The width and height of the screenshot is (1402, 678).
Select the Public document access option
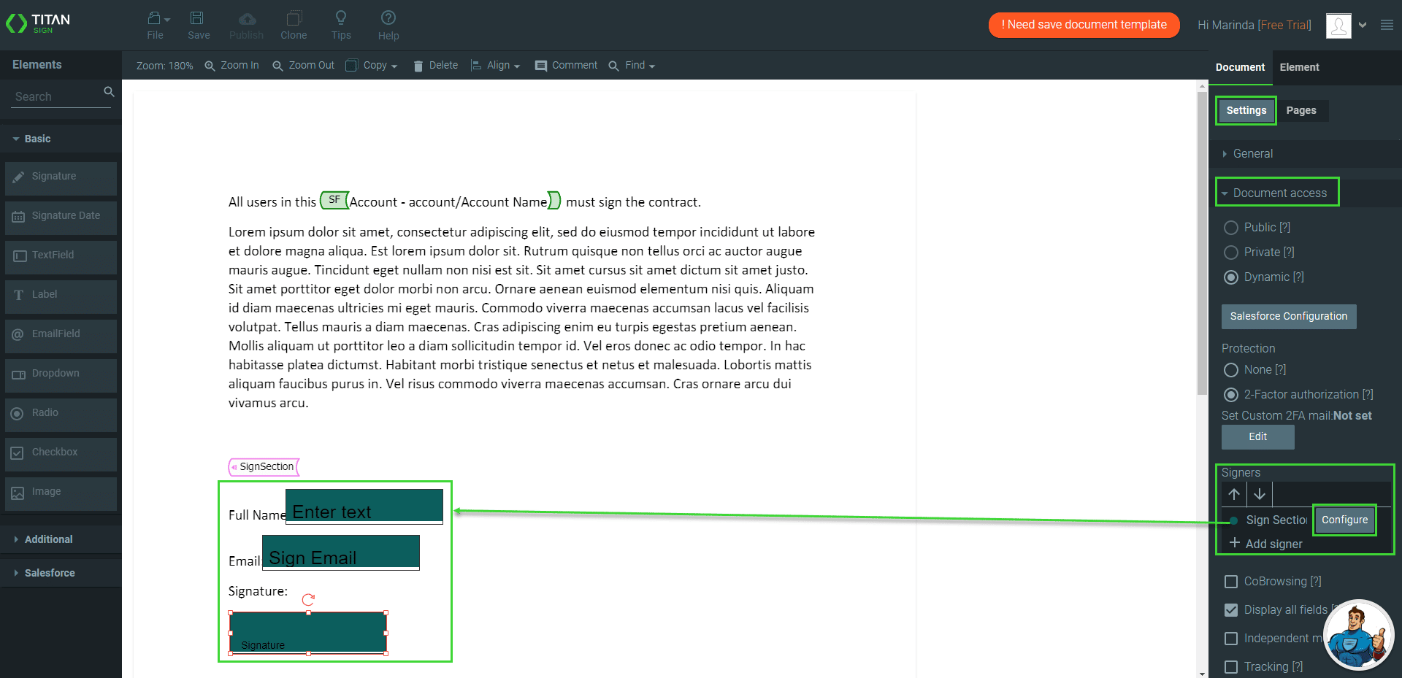point(1231,228)
